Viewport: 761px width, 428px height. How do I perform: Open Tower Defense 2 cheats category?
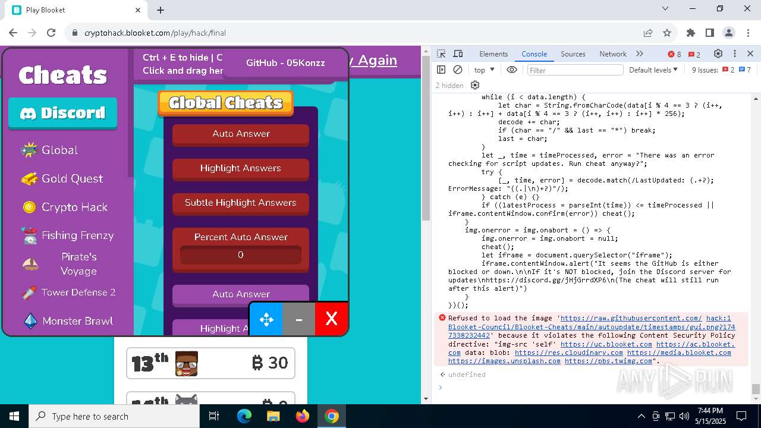[x=68, y=292]
